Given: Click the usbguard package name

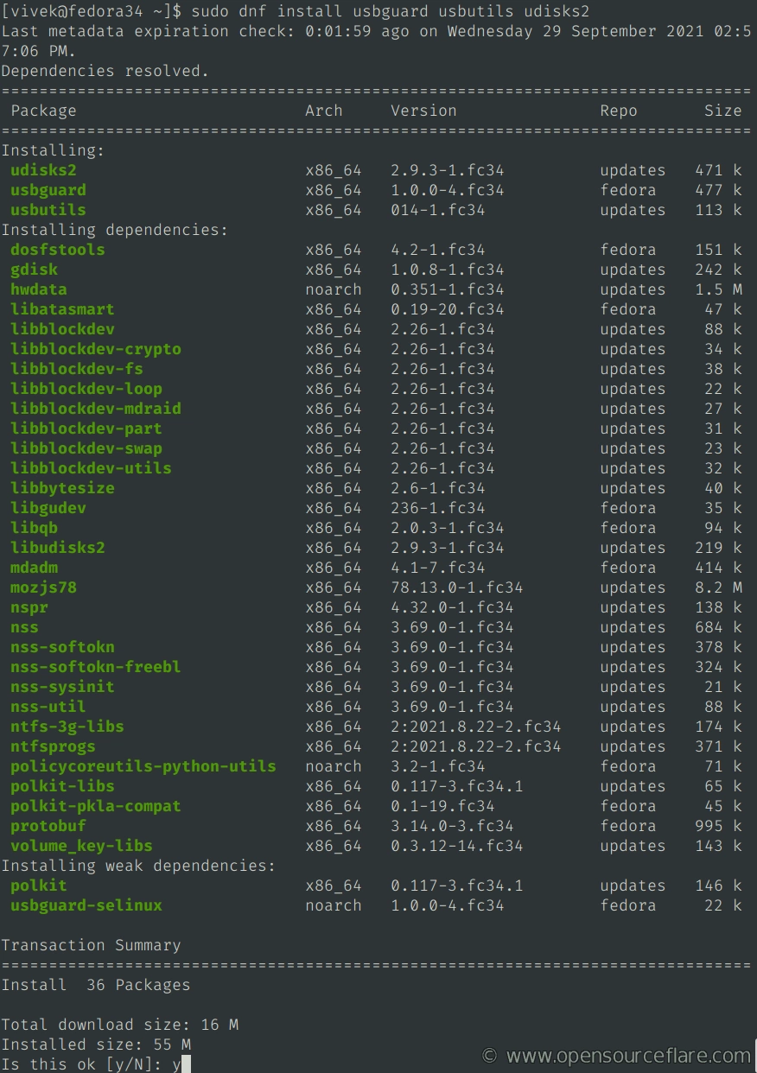Looking at the screenshot, I should point(48,190).
